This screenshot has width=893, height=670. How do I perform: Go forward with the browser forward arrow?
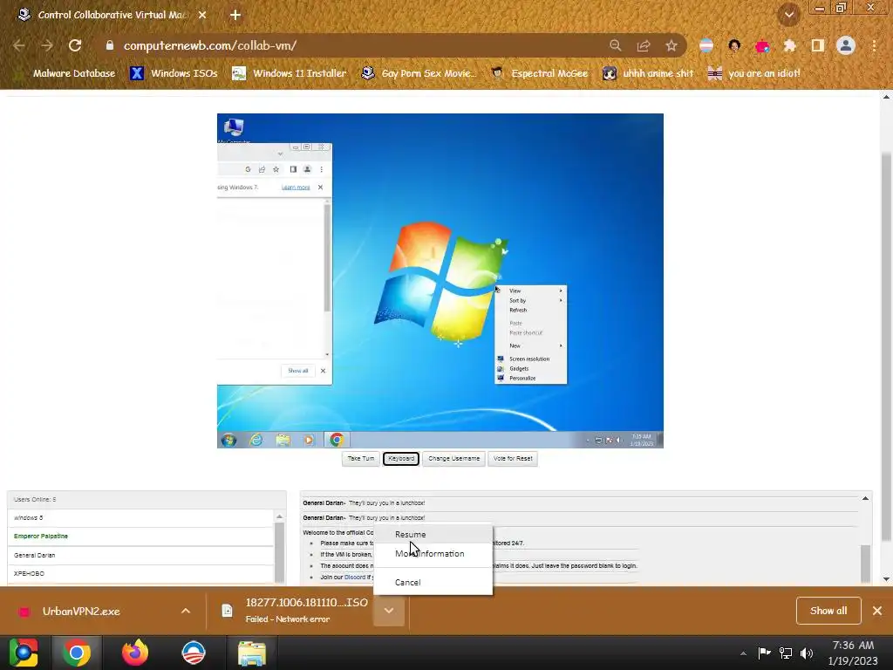47,45
